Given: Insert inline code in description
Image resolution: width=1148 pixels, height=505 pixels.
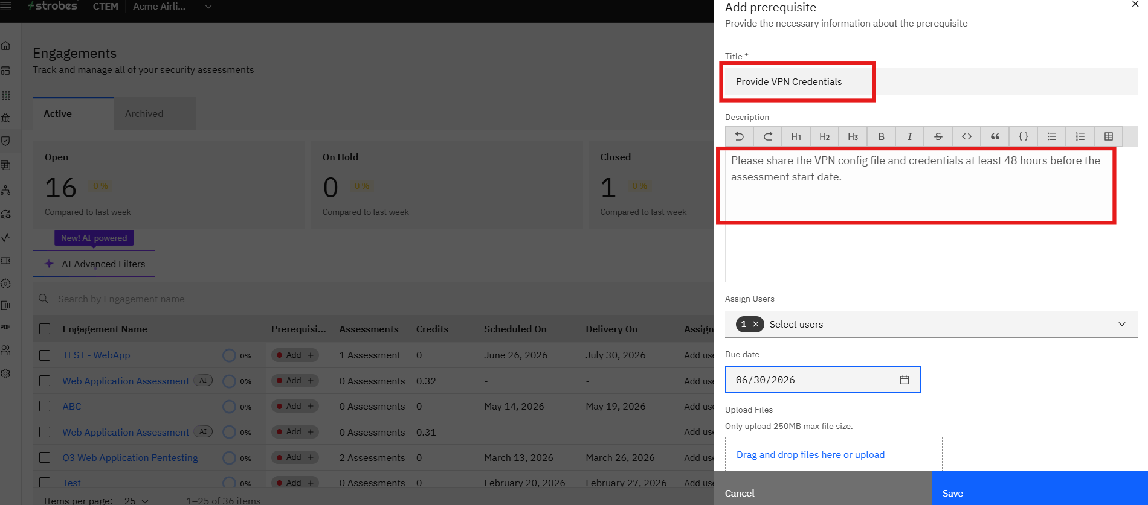Looking at the screenshot, I should tap(966, 136).
